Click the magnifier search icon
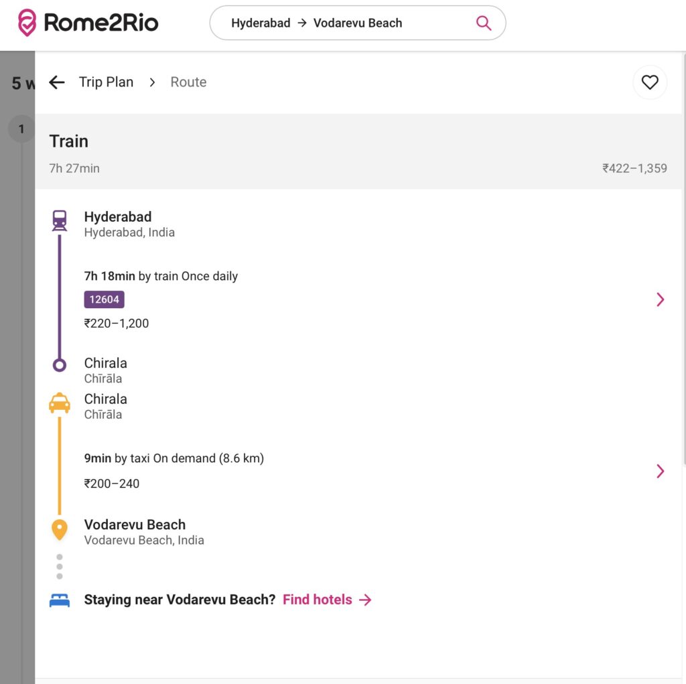686x684 pixels. pyautogui.click(x=484, y=23)
